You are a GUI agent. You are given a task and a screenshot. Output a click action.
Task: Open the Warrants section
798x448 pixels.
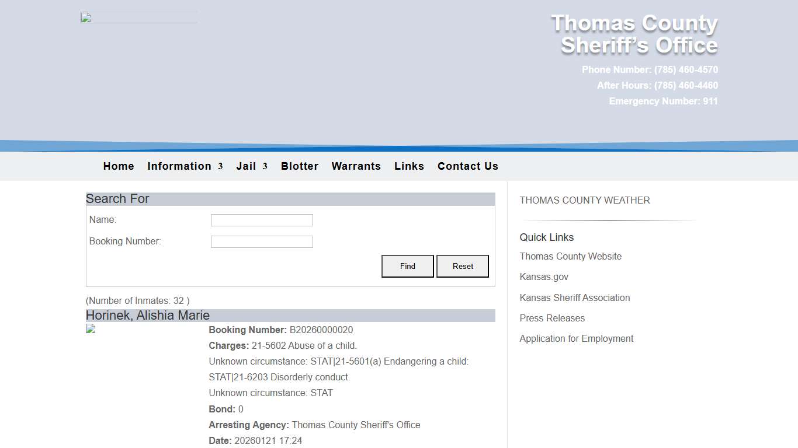[x=356, y=166]
